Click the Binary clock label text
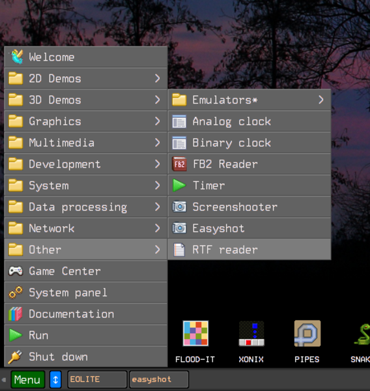 (x=232, y=143)
